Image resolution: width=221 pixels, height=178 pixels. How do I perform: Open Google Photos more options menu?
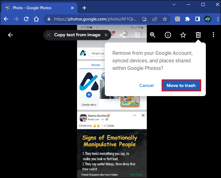[x=213, y=35]
